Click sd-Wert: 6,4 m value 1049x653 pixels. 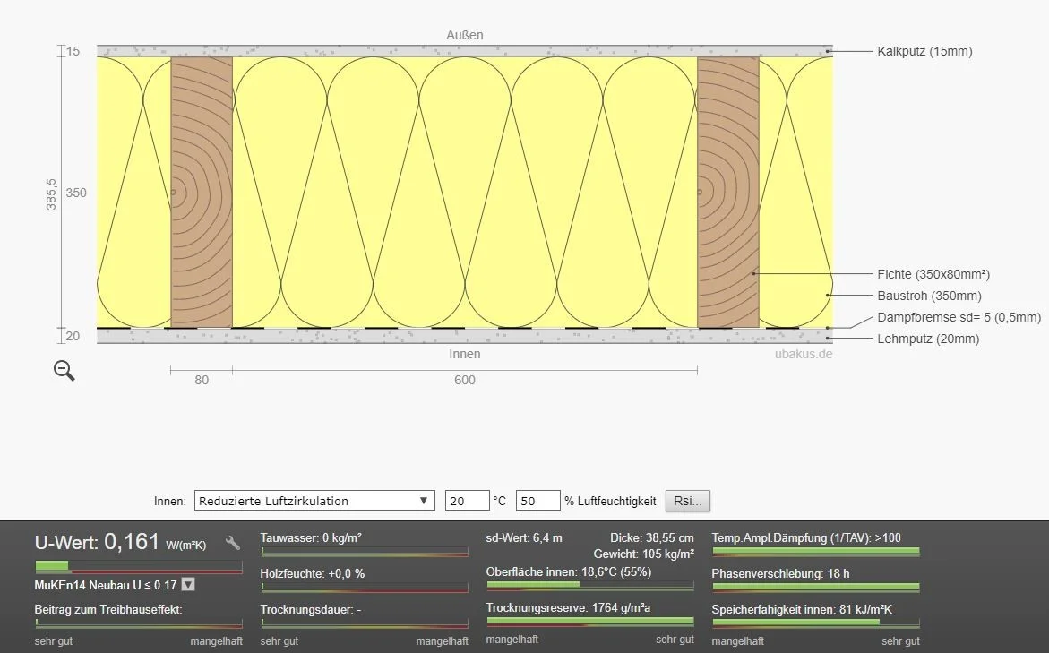[524, 537]
